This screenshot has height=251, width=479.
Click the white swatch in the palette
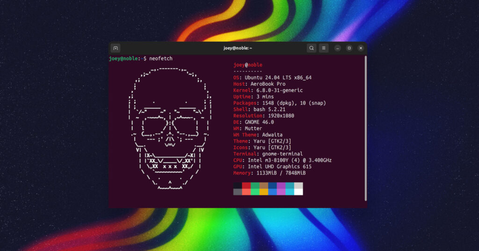coord(298,192)
